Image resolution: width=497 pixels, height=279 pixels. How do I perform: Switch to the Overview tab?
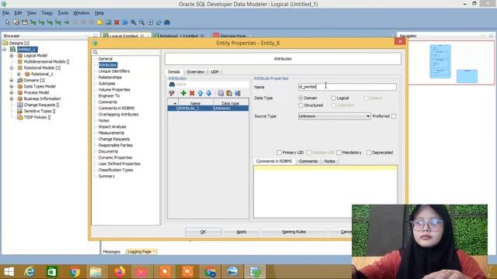(195, 72)
